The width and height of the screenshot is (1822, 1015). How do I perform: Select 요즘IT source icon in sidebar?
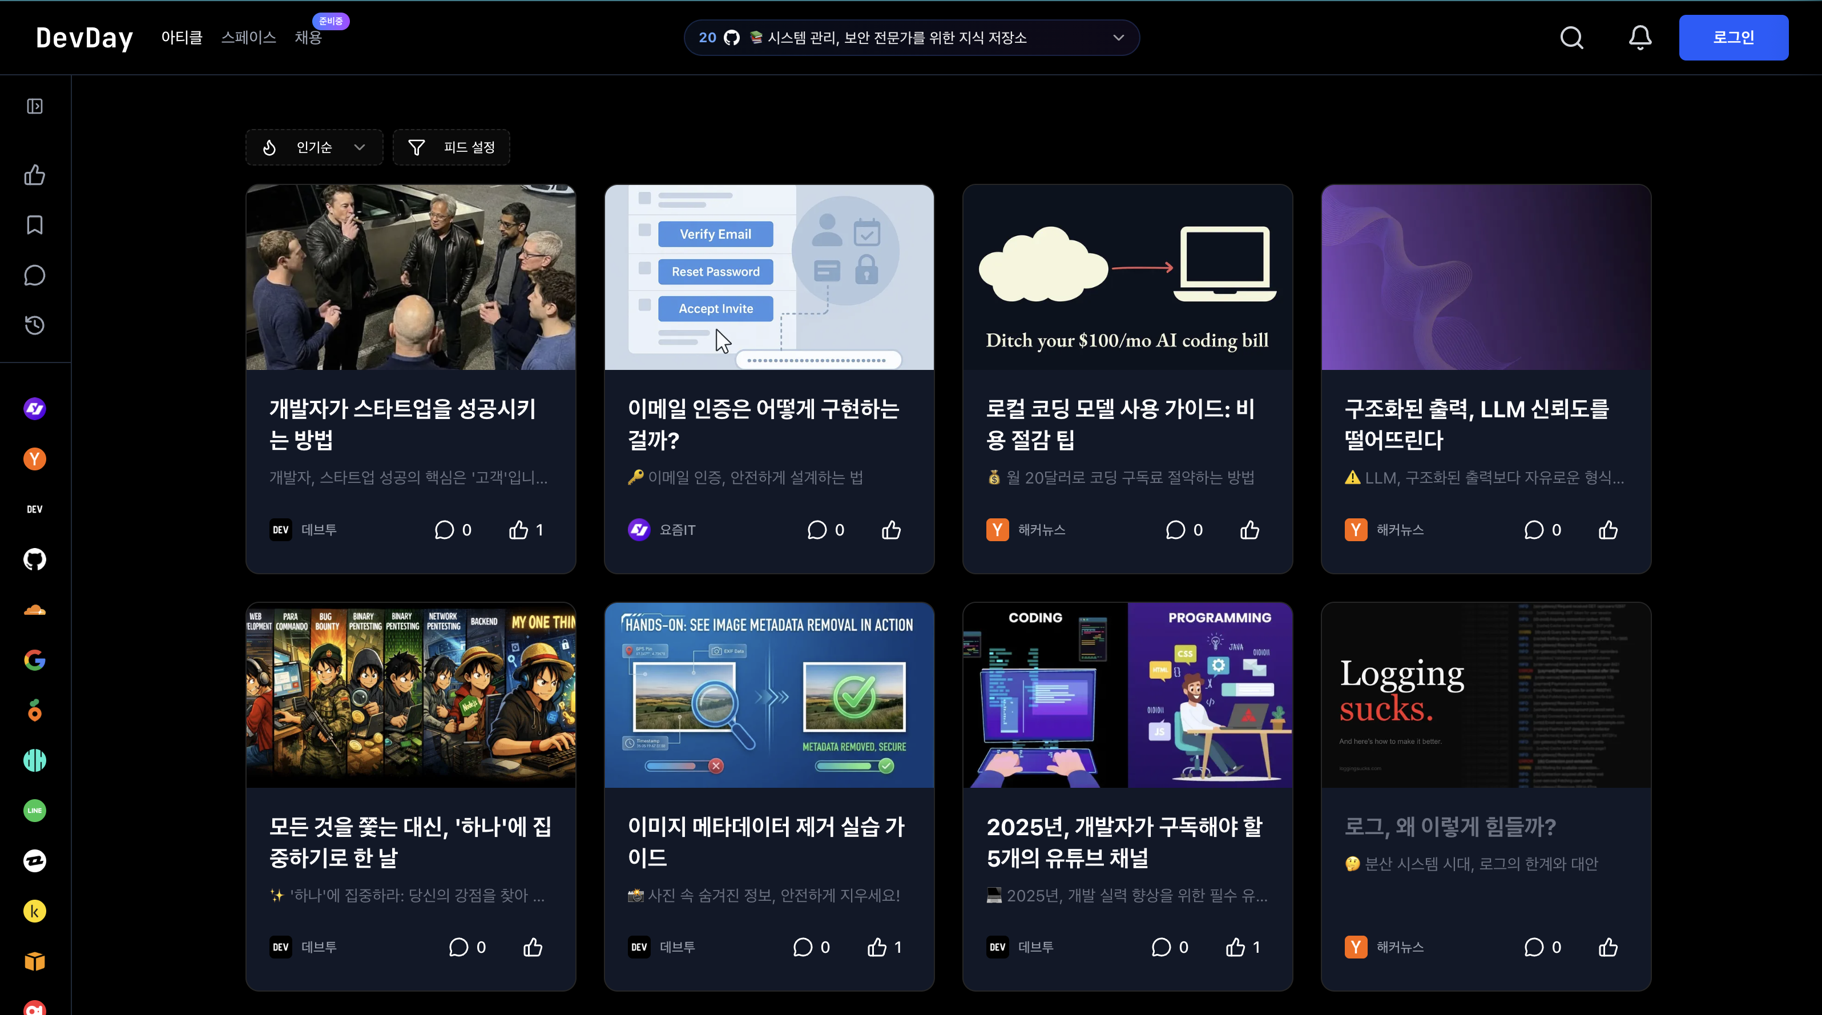[x=35, y=409]
